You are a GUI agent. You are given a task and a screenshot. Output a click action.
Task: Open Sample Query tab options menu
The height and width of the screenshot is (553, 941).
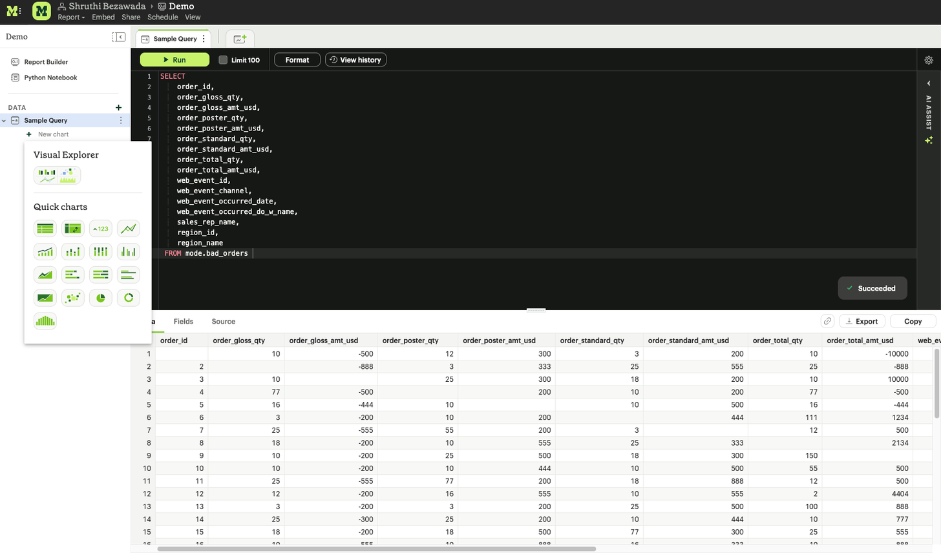[204, 39]
